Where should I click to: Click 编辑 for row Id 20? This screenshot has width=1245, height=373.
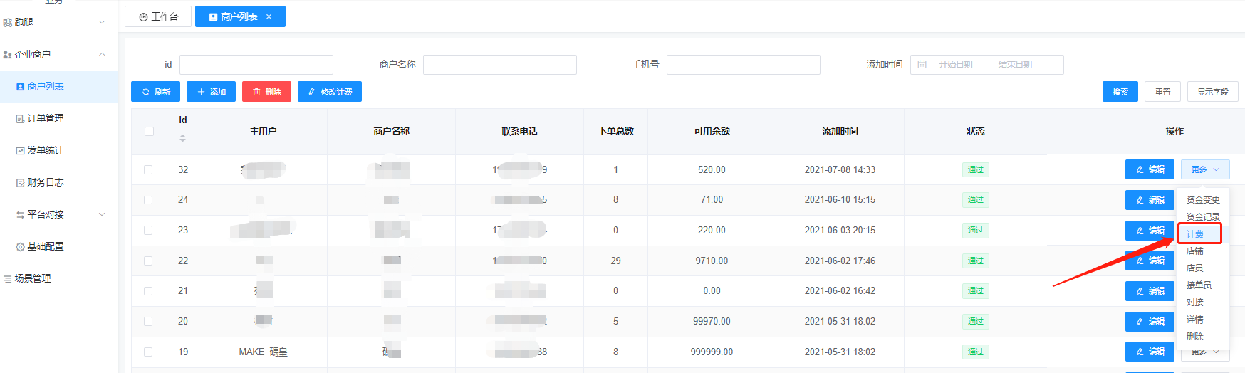coord(1150,322)
